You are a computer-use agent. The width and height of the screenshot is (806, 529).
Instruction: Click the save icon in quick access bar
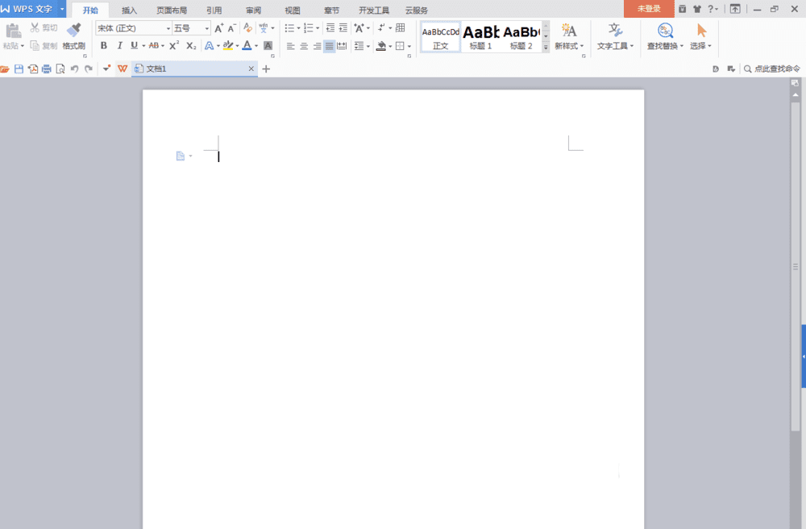tap(19, 69)
